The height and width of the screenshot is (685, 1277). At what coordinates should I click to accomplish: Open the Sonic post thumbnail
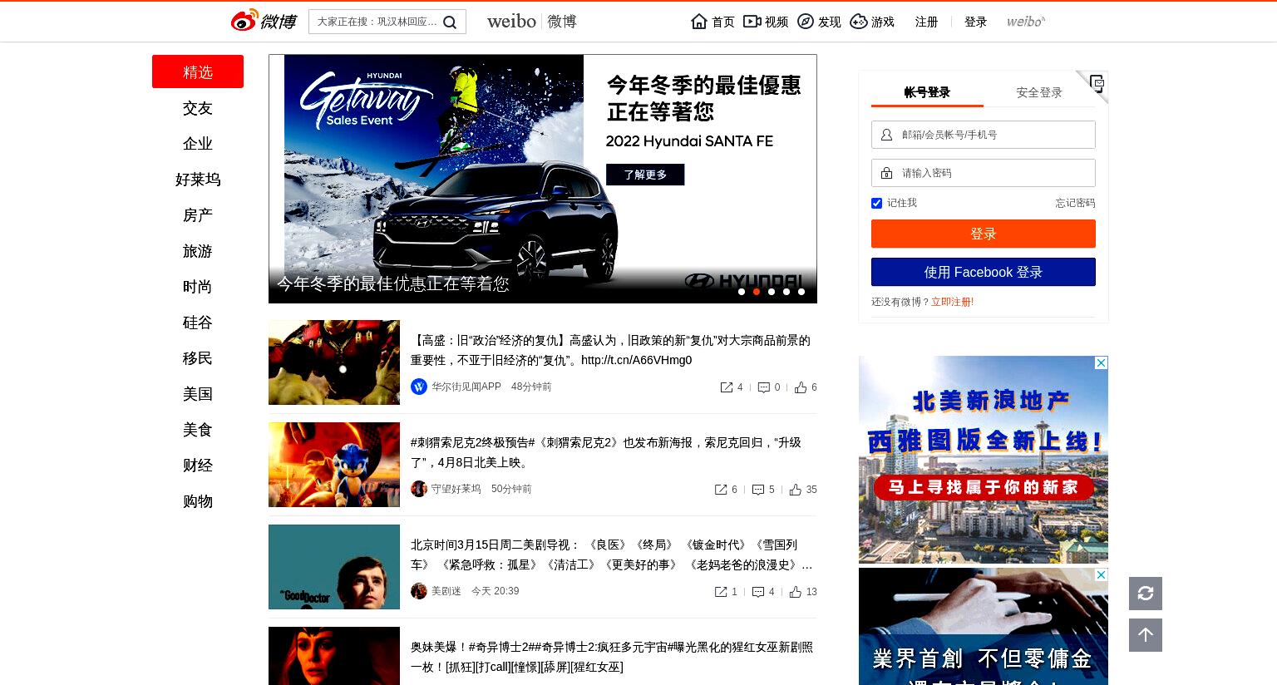334,465
